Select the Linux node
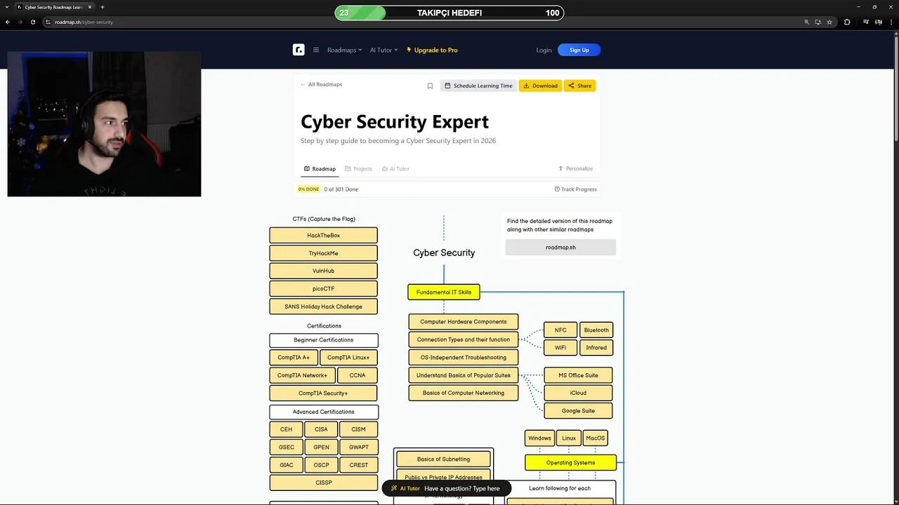899x505 pixels. (x=569, y=438)
